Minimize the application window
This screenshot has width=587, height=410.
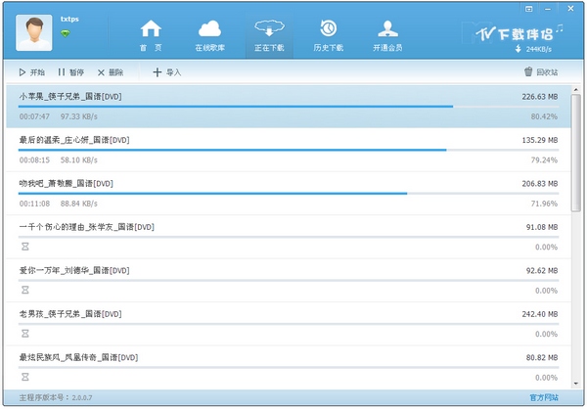[x=548, y=9]
